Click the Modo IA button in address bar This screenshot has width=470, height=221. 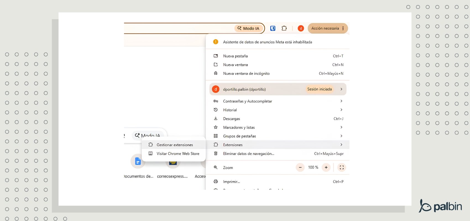248,28
